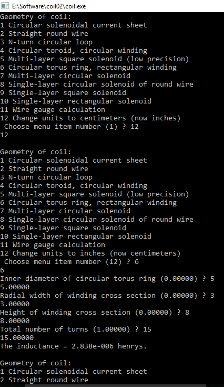Click first menu's 'Multi-layer square solenoid (low precision)'
The image size is (224, 387).
click(x=95, y=59)
